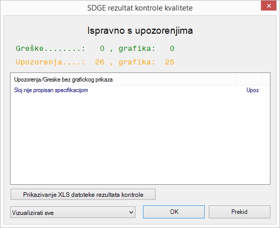The height and width of the screenshot is (228, 280).
Task: Confirm the dialog with OK
Action: 174,212
